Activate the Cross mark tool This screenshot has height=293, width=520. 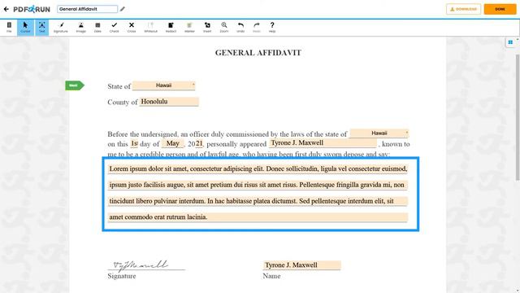132,27
